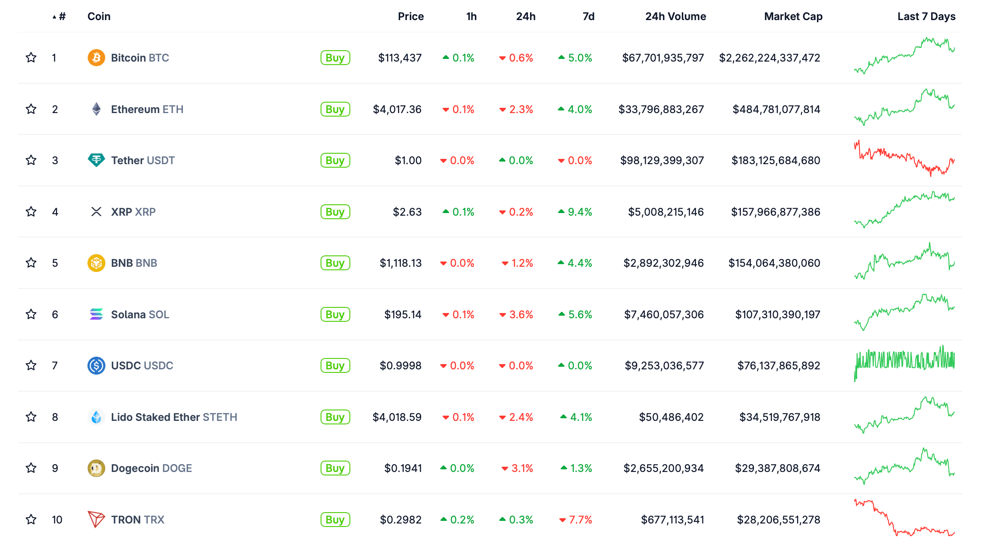Toggle the favorite star for Solana
Image resolution: width=991 pixels, height=544 pixels.
click(x=31, y=314)
